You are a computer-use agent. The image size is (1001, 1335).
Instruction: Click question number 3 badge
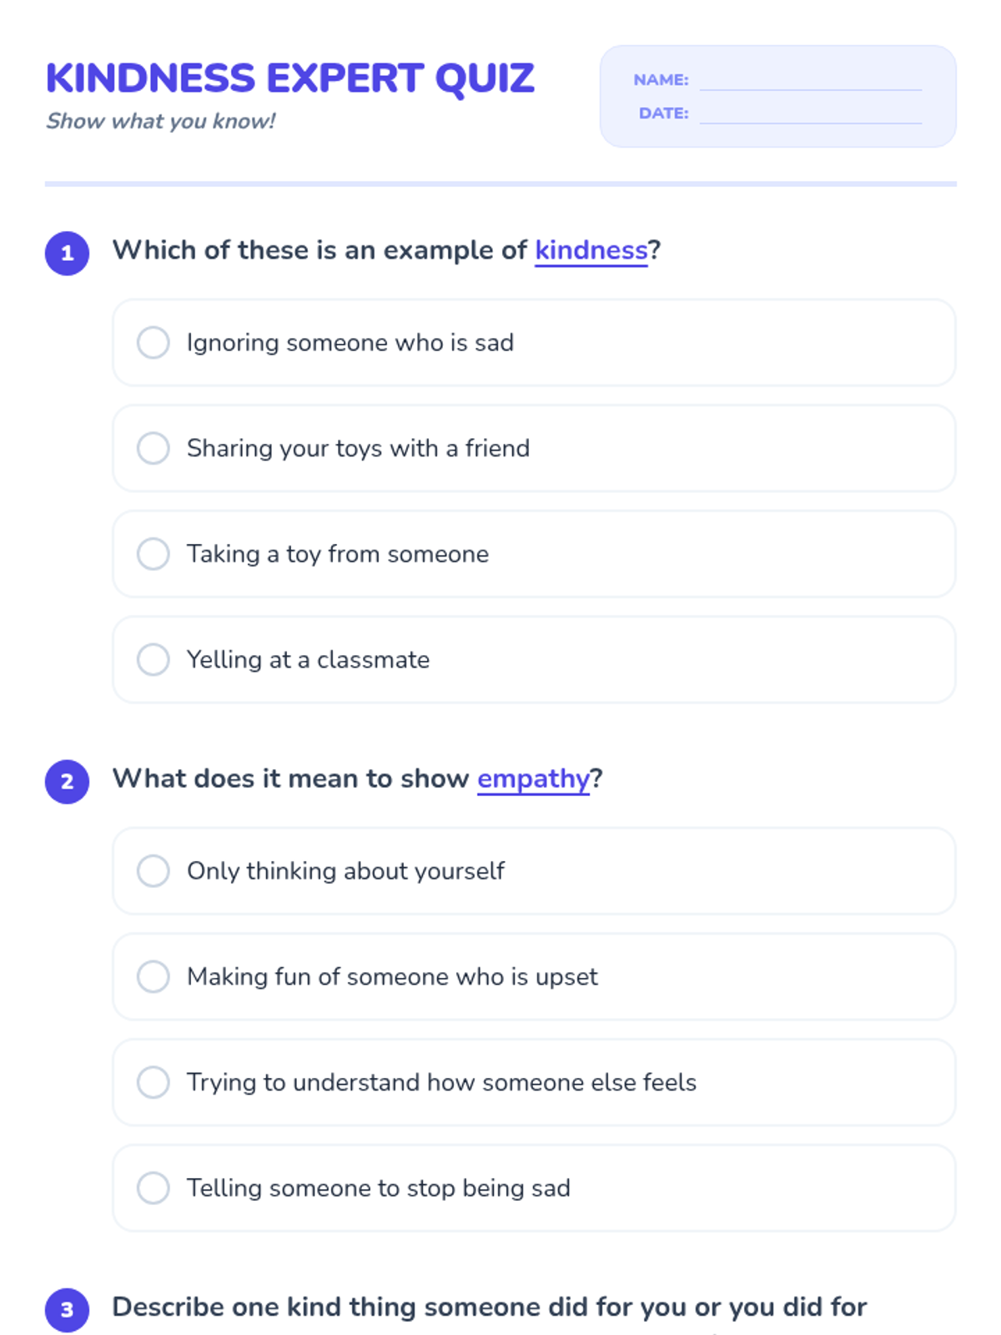pos(68,1310)
